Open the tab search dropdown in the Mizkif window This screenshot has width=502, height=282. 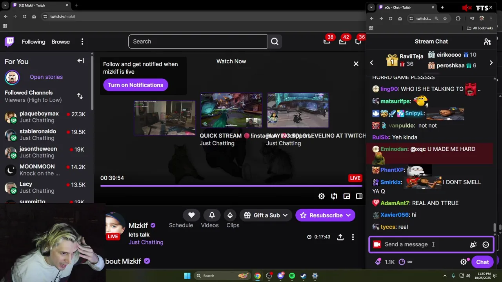pyautogui.click(x=5, y=5)
